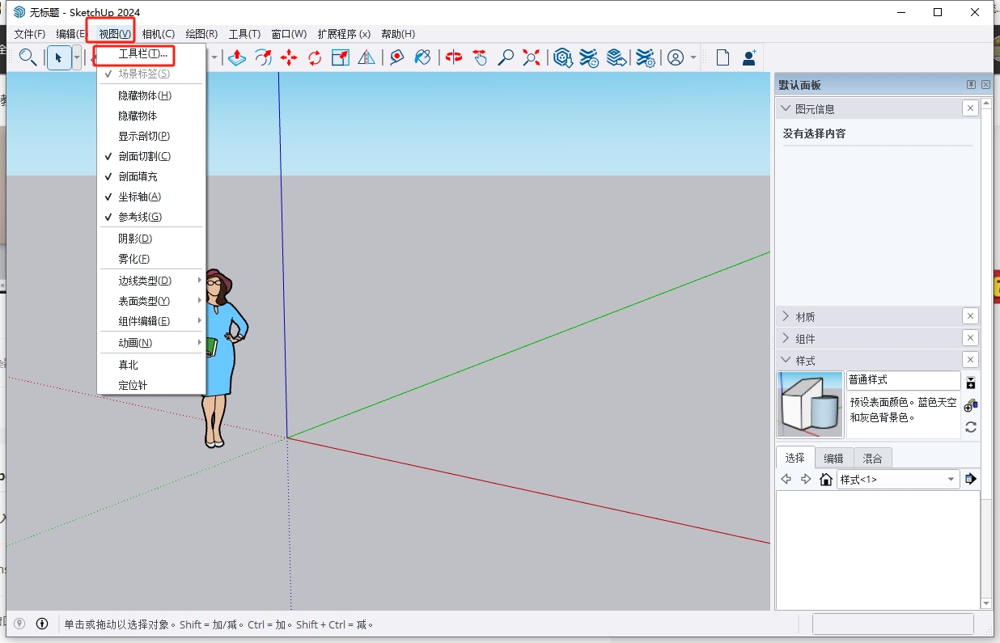Open the styles Details arrow menu

tap(971, 480)
